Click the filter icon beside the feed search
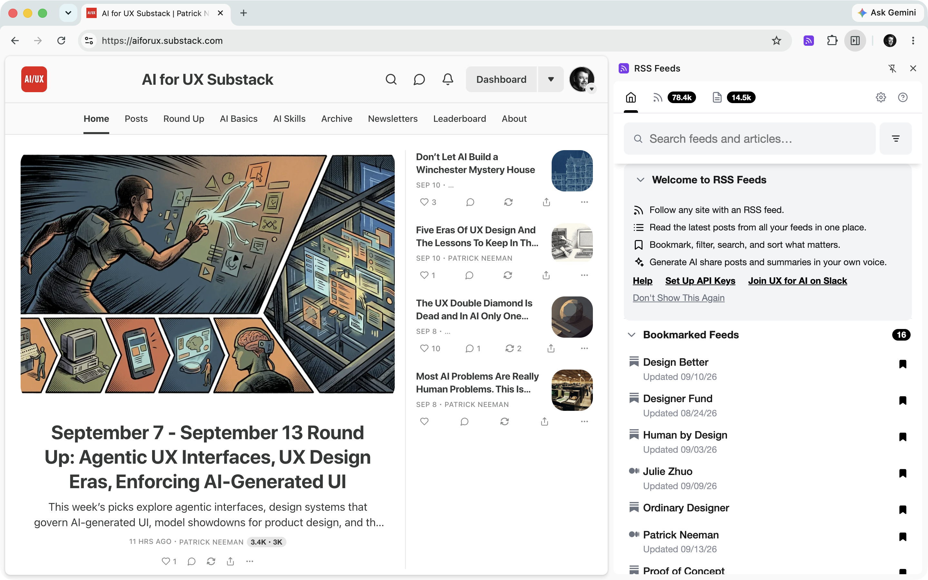928x580 pixels. tap(895, 139)
